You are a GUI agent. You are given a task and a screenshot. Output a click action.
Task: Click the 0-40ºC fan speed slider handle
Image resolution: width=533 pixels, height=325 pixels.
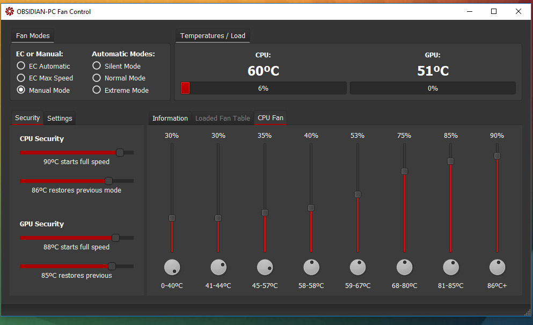172,218
